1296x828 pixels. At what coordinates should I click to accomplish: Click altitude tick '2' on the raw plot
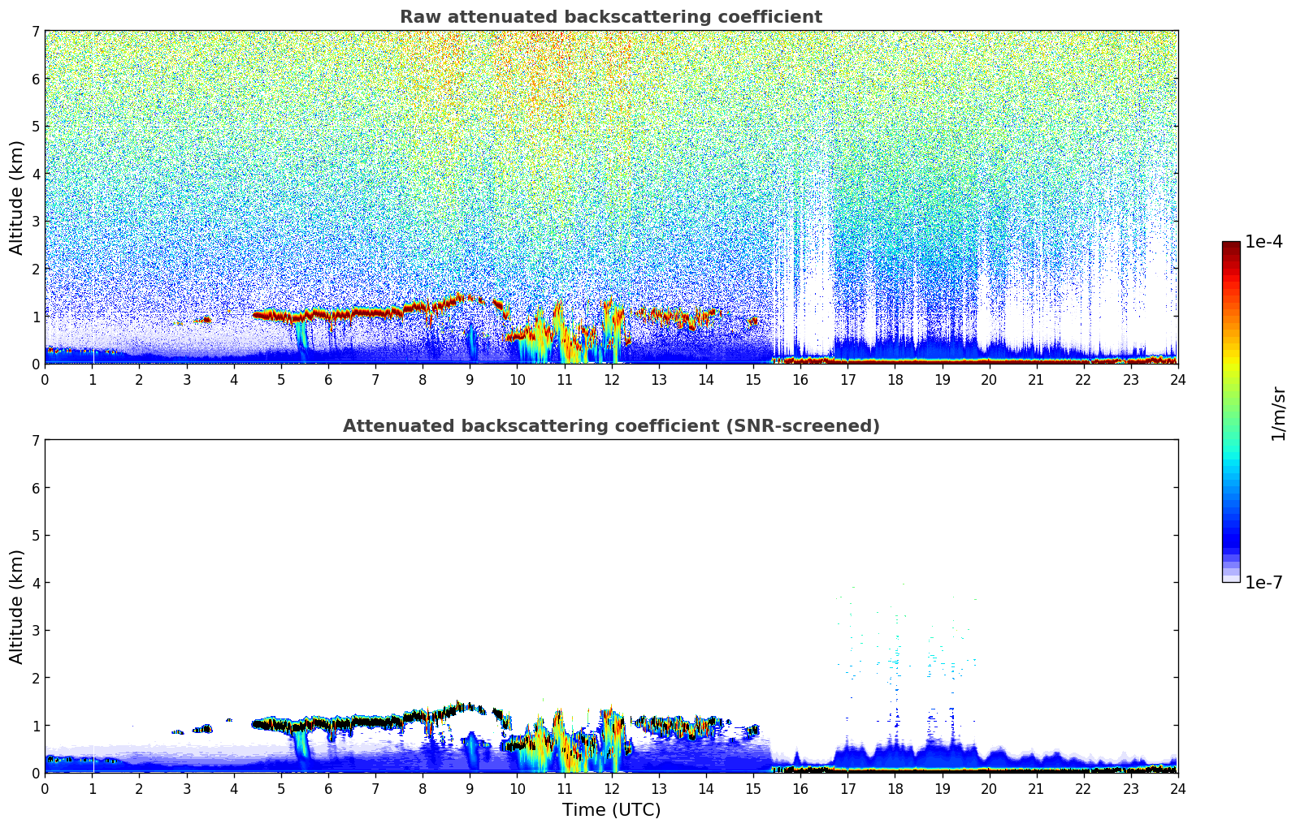point(35,269)
